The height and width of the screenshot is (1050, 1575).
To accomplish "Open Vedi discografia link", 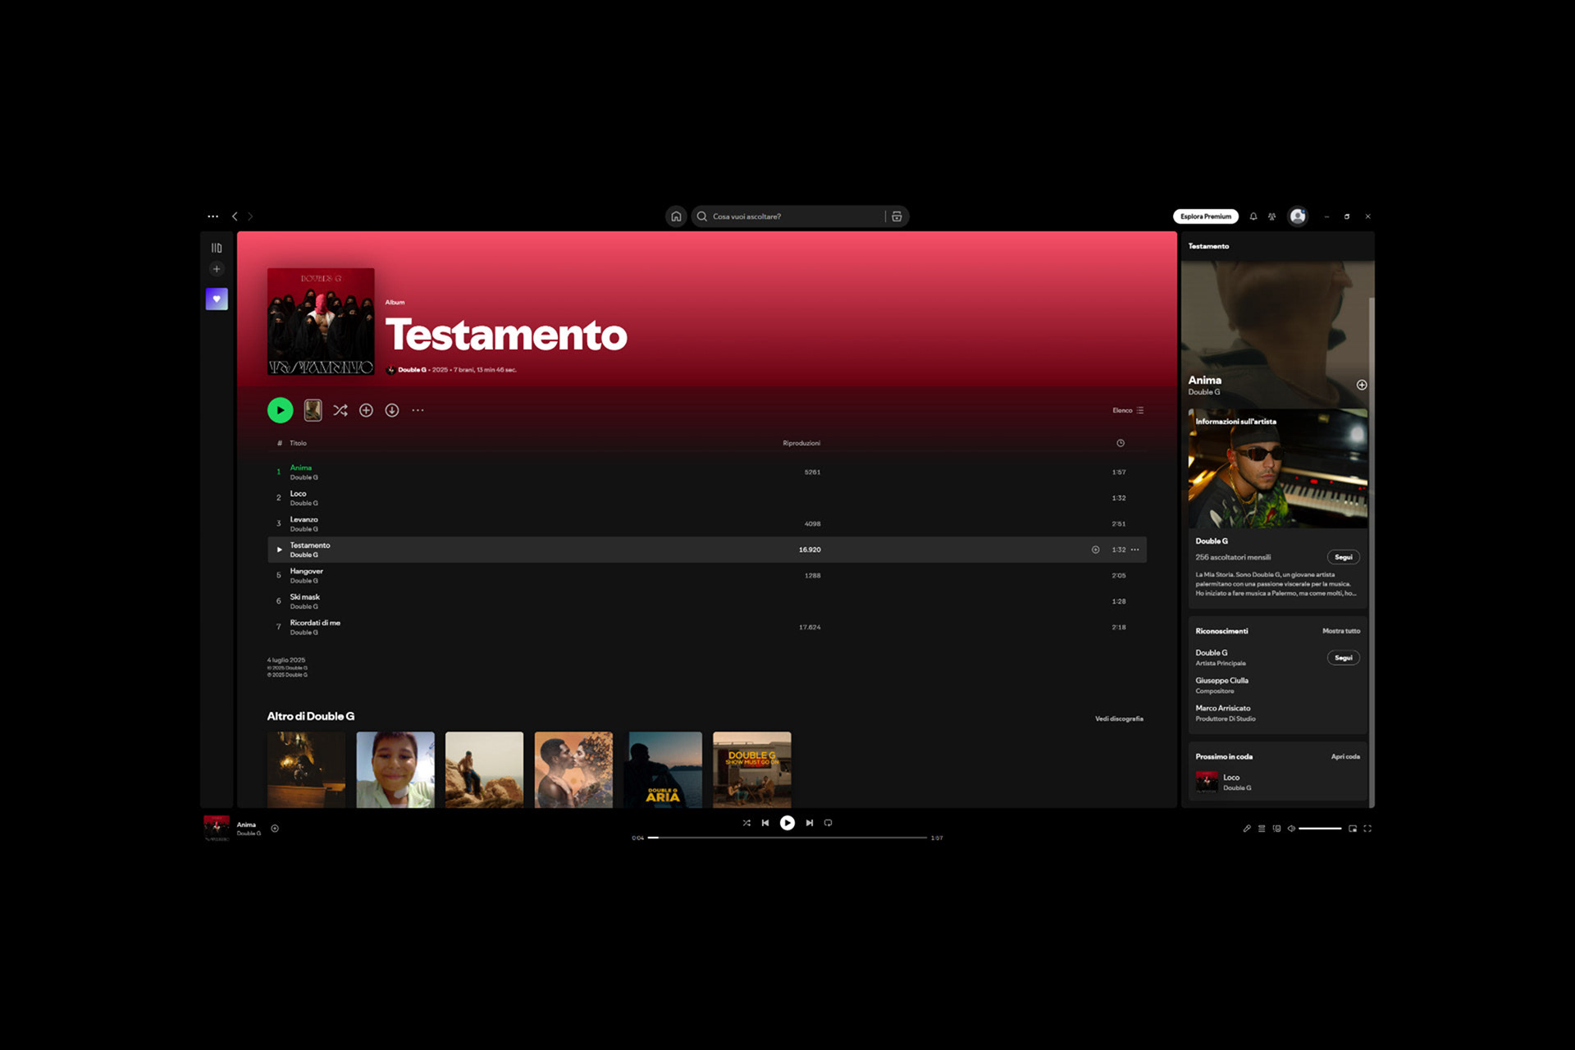I will tap(1119, 719).
